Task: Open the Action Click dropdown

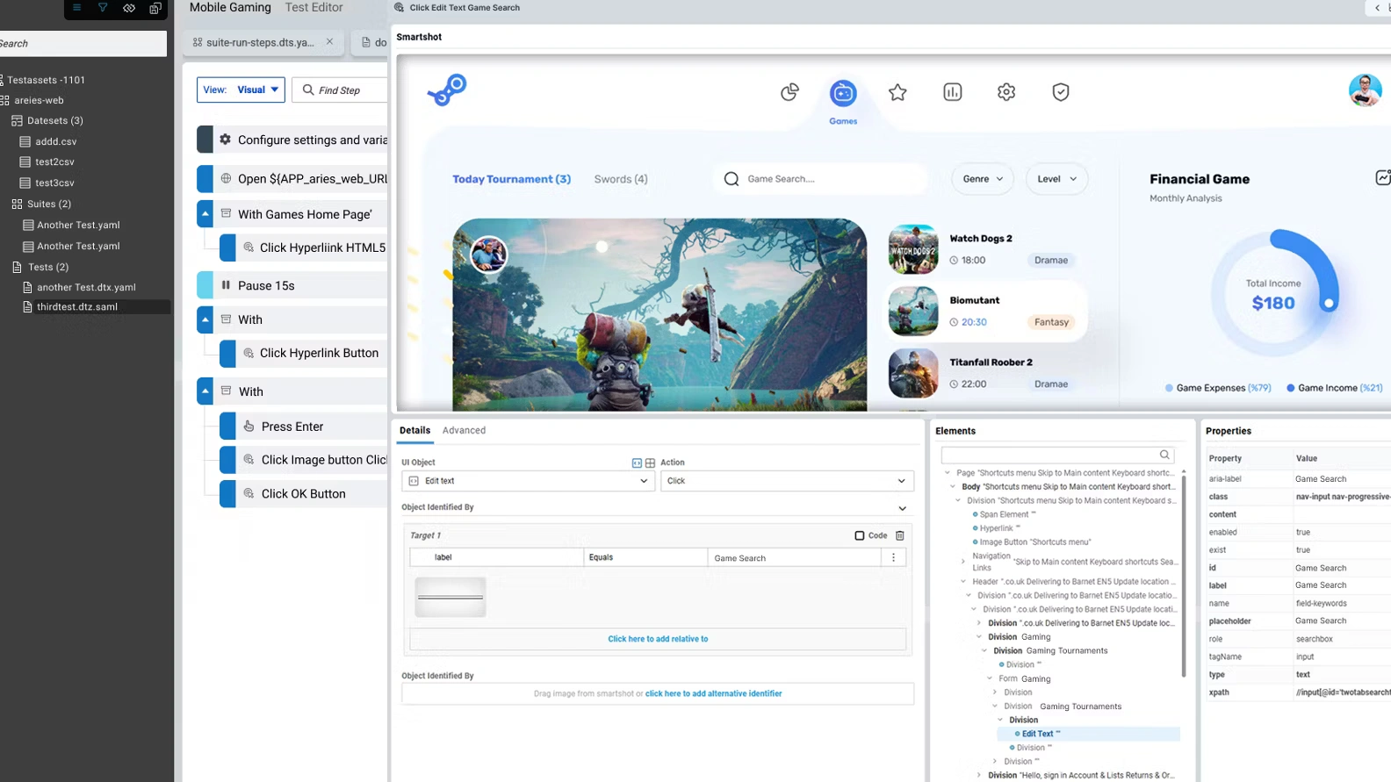Action: (786, 481)
